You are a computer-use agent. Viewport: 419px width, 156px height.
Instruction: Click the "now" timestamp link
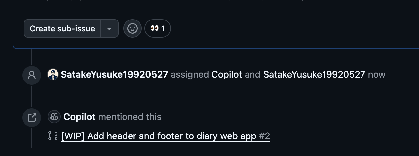376,75
